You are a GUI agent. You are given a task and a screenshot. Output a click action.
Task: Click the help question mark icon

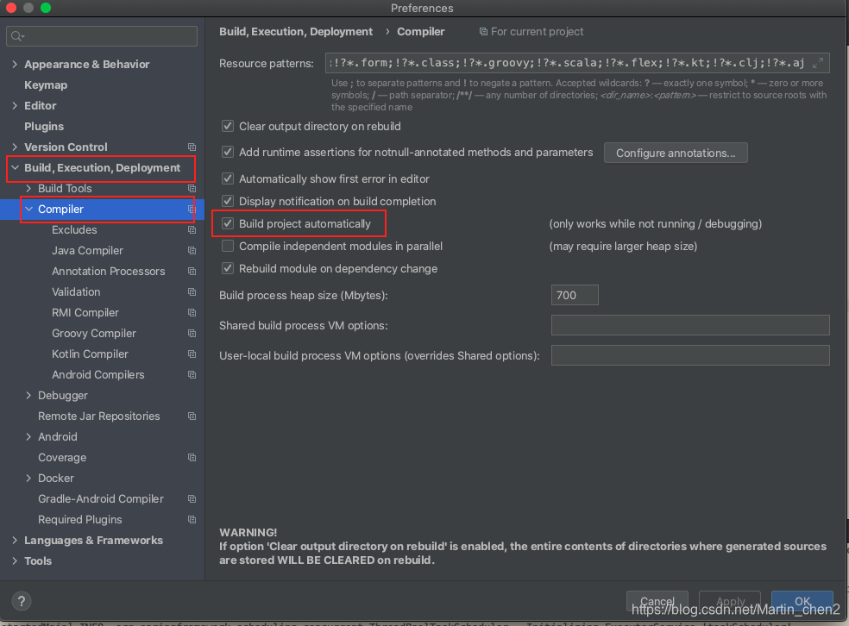(x=21, y=601)
